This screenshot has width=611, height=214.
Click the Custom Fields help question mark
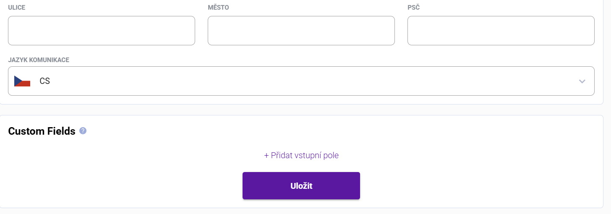tap(83, 131)
